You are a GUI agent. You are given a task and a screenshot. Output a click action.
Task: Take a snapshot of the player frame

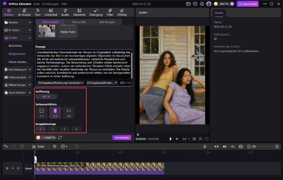tap(194, 139)
